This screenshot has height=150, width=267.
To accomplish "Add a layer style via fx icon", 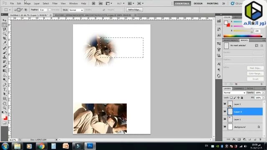I will 234,139.
